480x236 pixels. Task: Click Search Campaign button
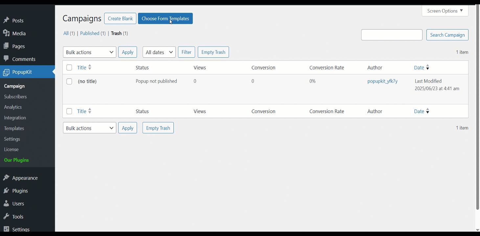(447, 35)
